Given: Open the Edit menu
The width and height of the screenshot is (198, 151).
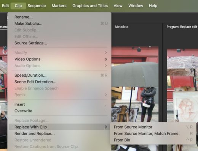Looking at the screenshot, I should coord(5,6).
